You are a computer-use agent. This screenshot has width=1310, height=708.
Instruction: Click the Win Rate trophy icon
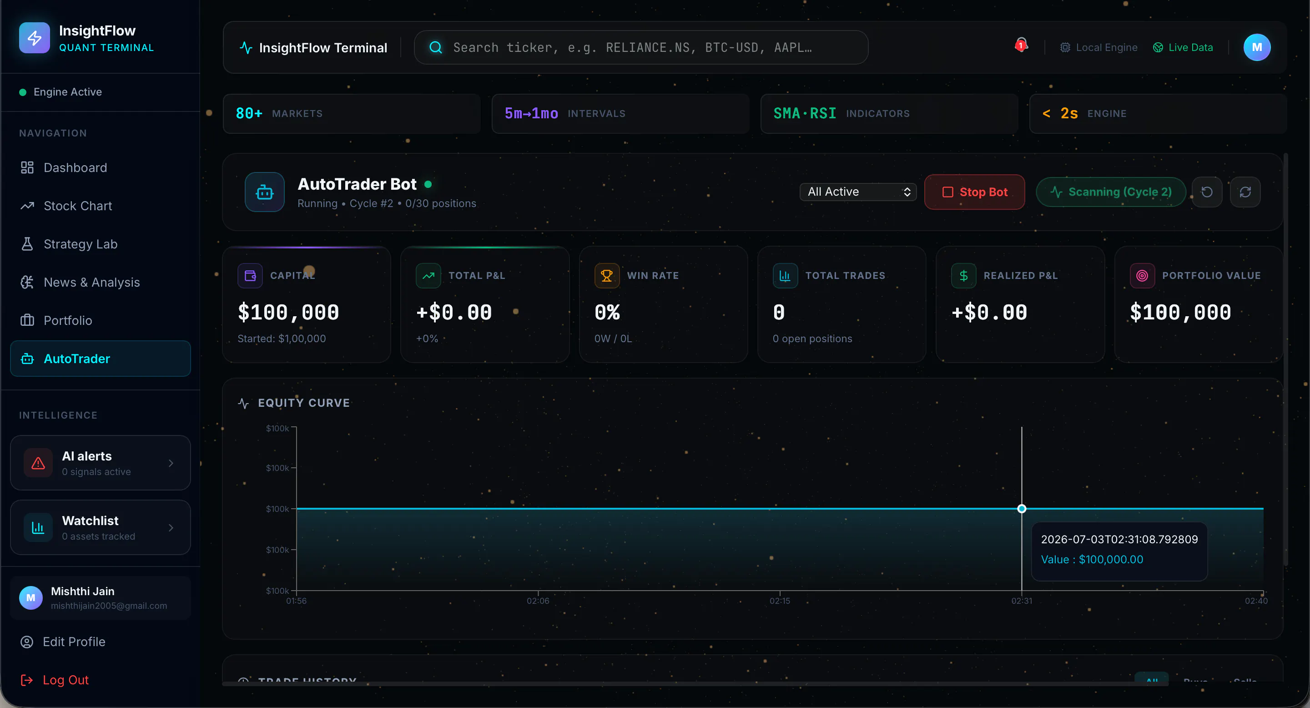[607, 276]
